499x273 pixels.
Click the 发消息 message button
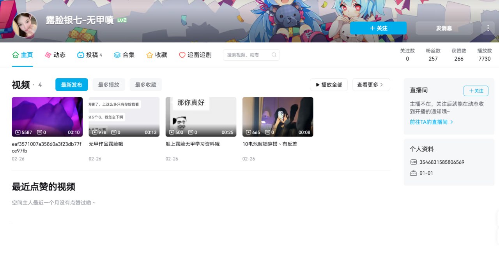(x=444, y=28)
